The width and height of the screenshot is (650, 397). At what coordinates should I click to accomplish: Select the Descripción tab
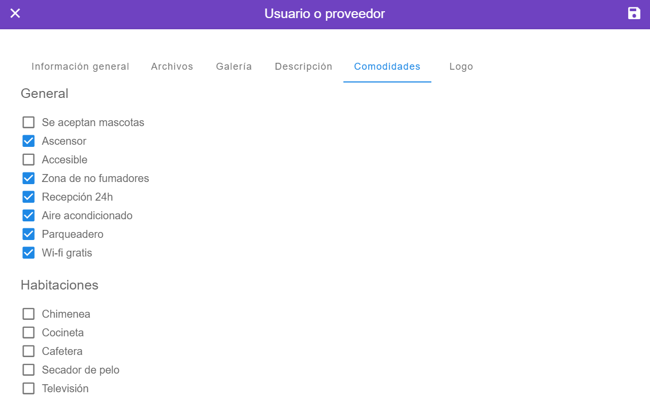tap(303, 67)
